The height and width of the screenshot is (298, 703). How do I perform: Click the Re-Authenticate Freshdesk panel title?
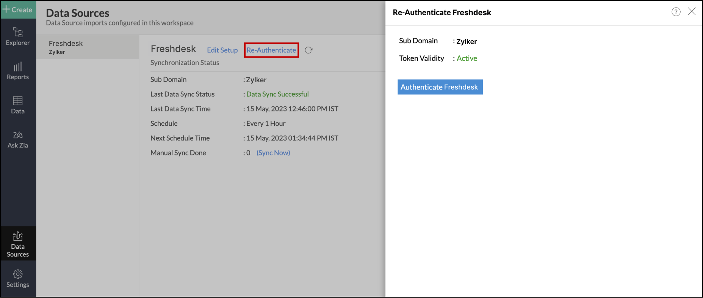(442, 13)
